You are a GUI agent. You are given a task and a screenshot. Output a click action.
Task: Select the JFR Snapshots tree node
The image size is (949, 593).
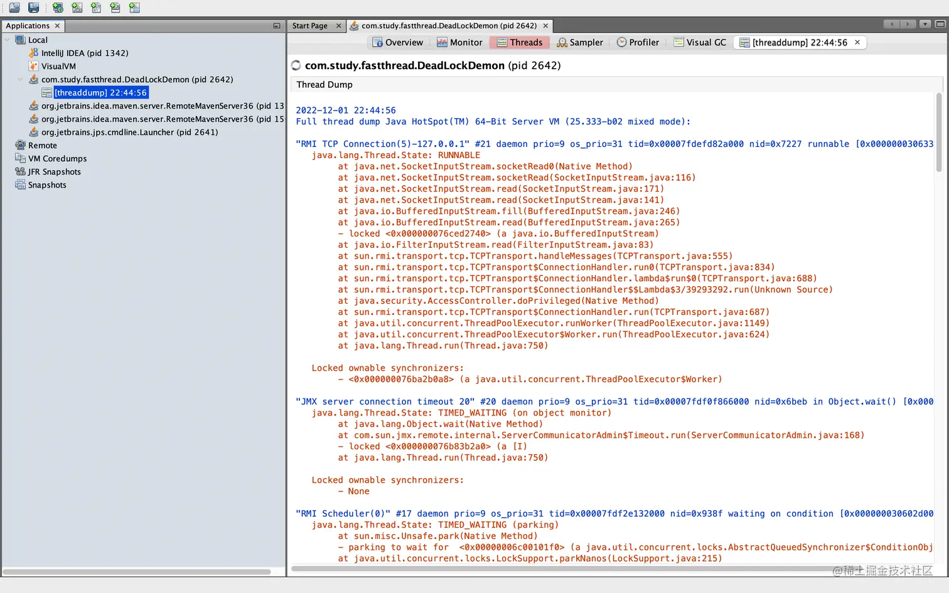(x=54, y=171)
